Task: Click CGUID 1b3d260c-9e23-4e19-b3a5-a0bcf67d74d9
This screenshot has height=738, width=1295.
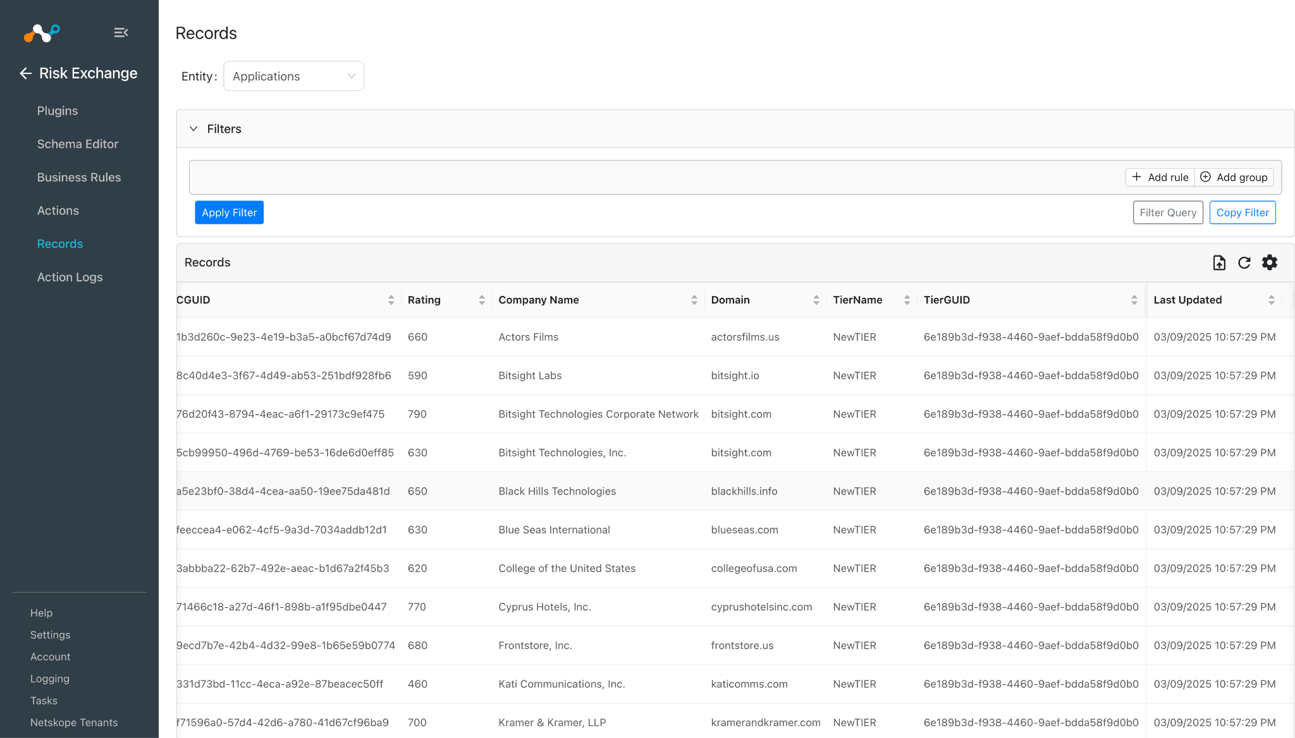Action: click(284, 337)
